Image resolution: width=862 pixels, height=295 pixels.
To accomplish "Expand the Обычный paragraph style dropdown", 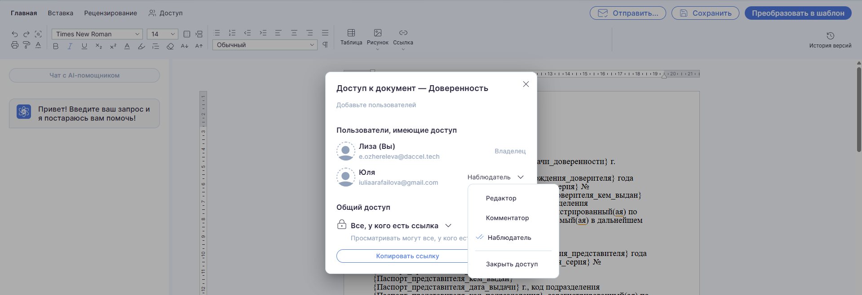I will (265, 45).
